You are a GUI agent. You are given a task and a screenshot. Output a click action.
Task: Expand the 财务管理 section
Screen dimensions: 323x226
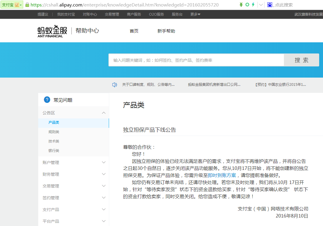click(x=103, y=174)
